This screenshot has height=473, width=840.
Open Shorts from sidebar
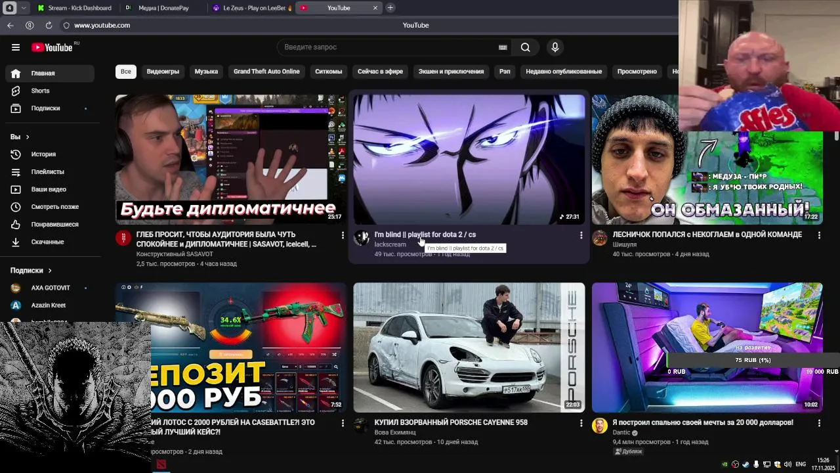tap(50, 91)
